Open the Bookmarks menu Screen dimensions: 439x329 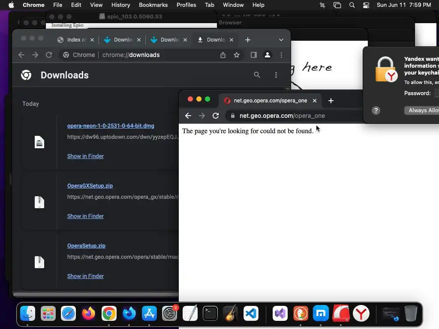point(153,5)
